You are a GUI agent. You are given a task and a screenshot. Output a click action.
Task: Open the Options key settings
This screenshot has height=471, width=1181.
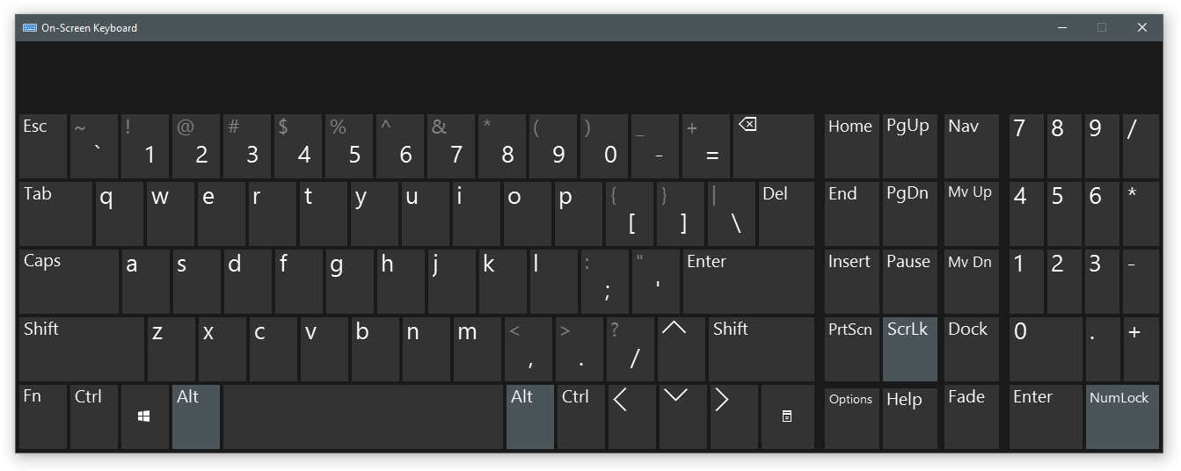[851, 417]
